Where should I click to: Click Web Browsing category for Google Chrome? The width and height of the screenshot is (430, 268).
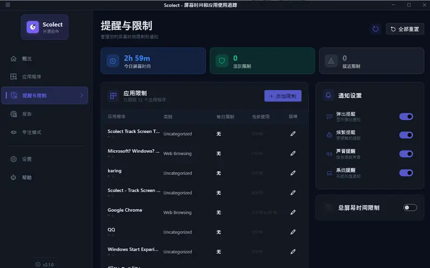coord(177,212)
